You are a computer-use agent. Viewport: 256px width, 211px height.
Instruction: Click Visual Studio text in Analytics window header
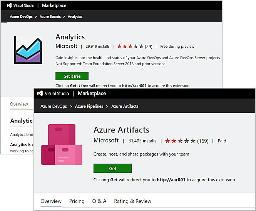point(24,5)
